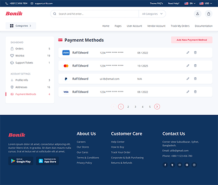Open the shopping bag cart icon
The width and height of the screenshot is (218, 185).
(209, 14)
